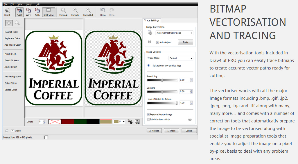This screenshot has width=298, height=164.
Task: Adjust the Smoothing value stepper
Action: click(x=191, y=80)
